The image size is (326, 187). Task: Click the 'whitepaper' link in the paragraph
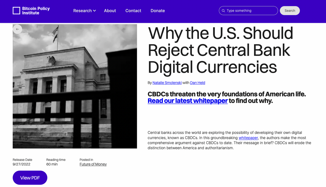point(248,138)
